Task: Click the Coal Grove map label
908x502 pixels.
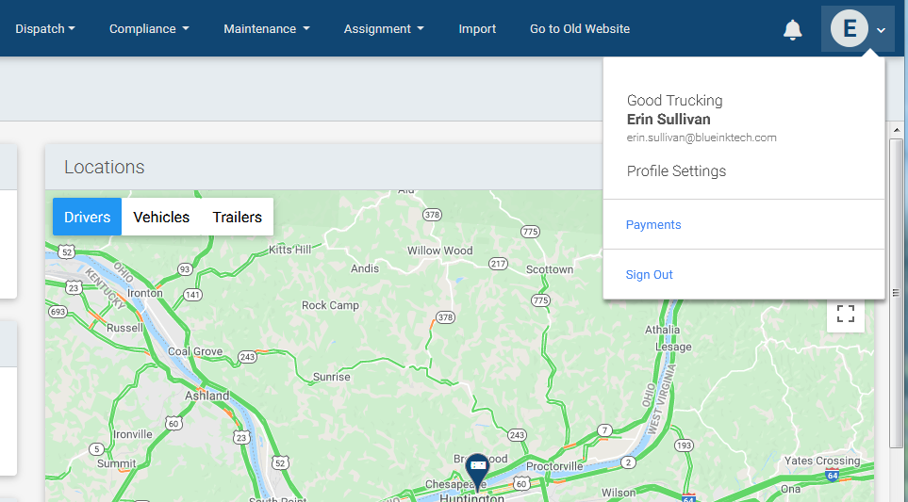Action: tap(195, 351)
